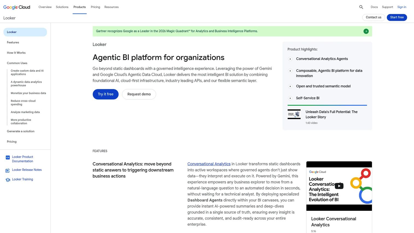
Task: Click the Conversational Analytics hyperlink
Action: (x=209, y=164)
